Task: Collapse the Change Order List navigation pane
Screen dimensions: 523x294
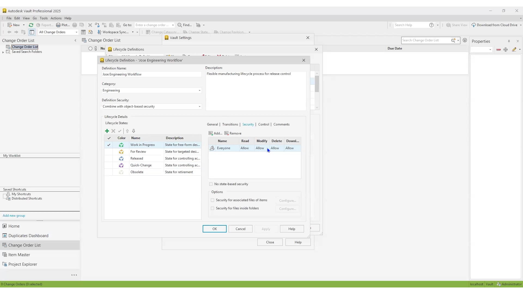Action: (75, 41)
